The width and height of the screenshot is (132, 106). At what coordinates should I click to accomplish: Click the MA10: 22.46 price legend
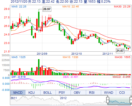(71, 7)
